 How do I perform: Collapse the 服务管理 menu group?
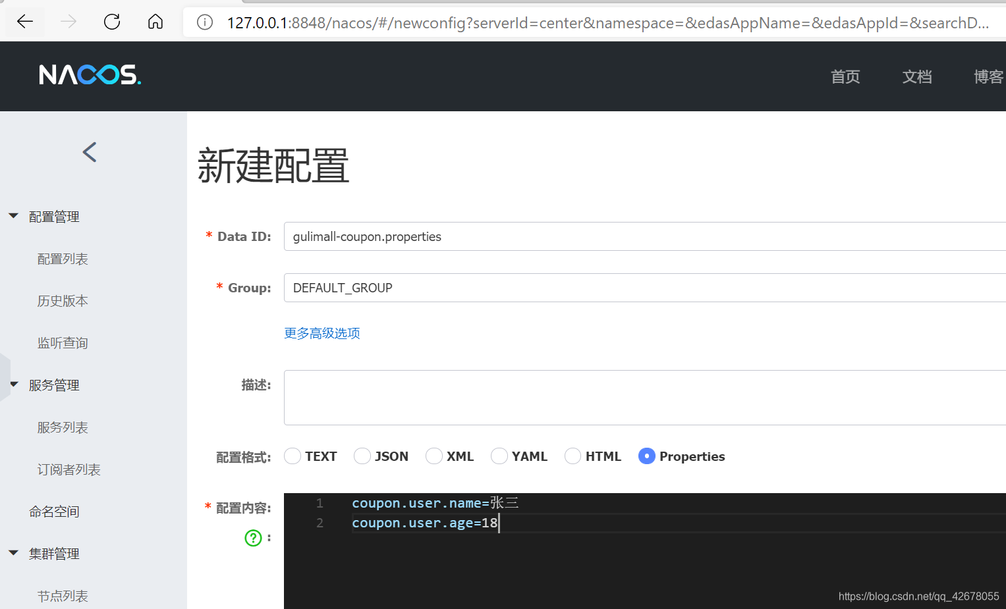pyautogui.click(x=13, y=384)
